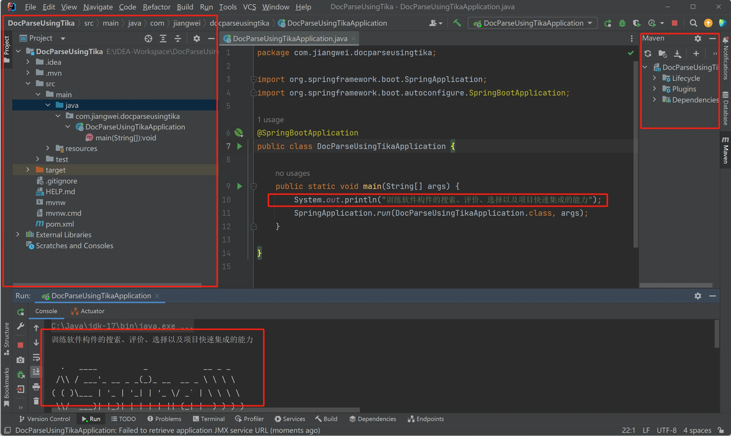Open Search Everywhere magnifier icon
The height and width of the screenshot is (436, 731).
click(x=693, y=23)
